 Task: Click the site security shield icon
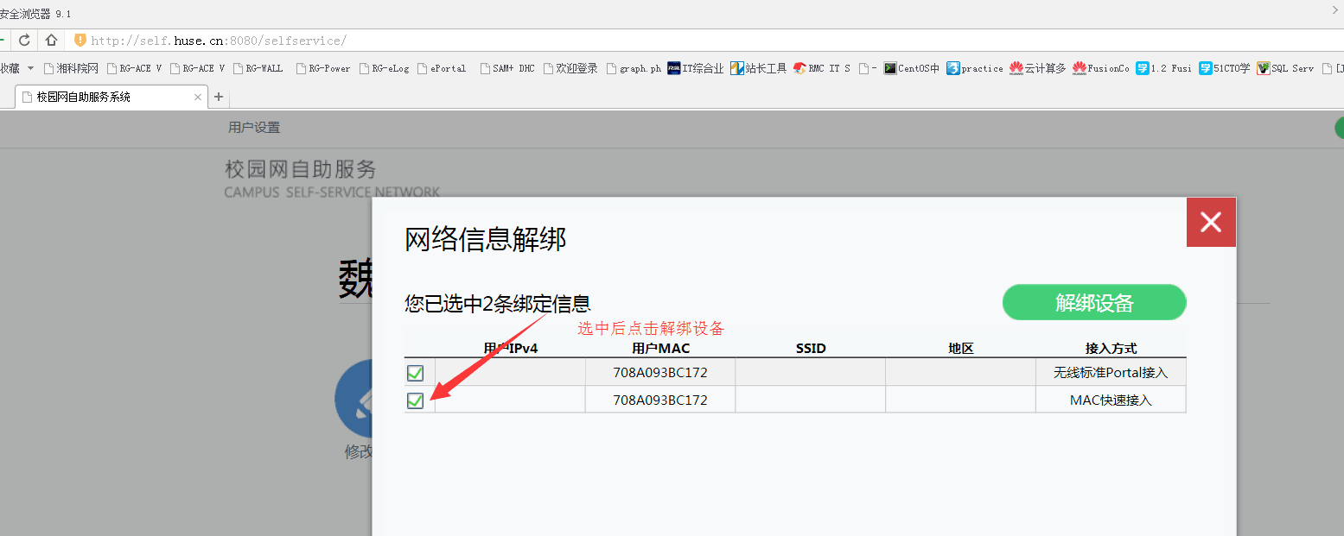[x=80, y=41]
